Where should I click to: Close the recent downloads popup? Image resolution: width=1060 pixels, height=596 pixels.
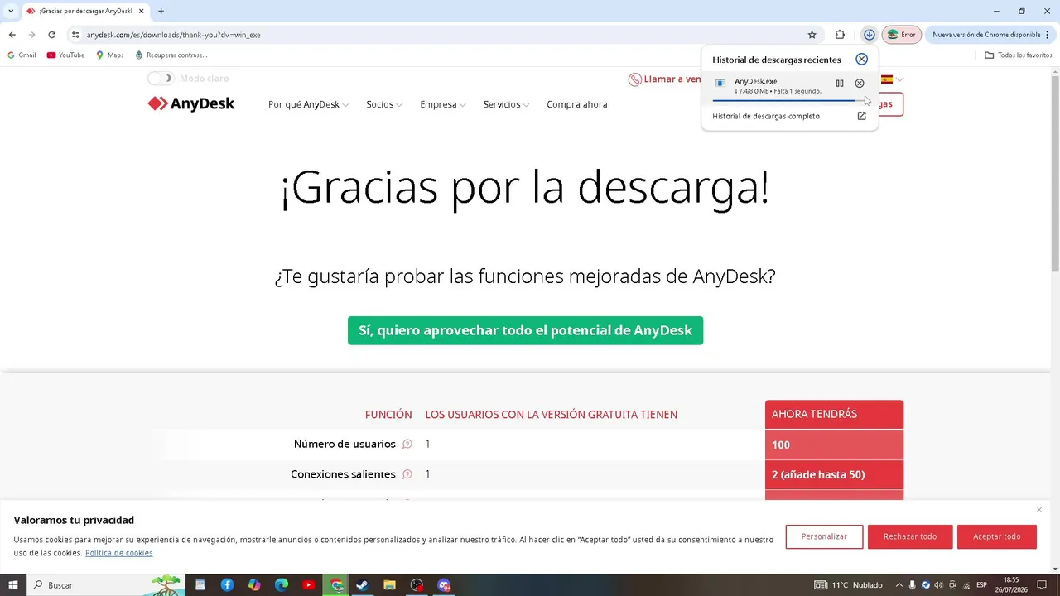(861, 60)
